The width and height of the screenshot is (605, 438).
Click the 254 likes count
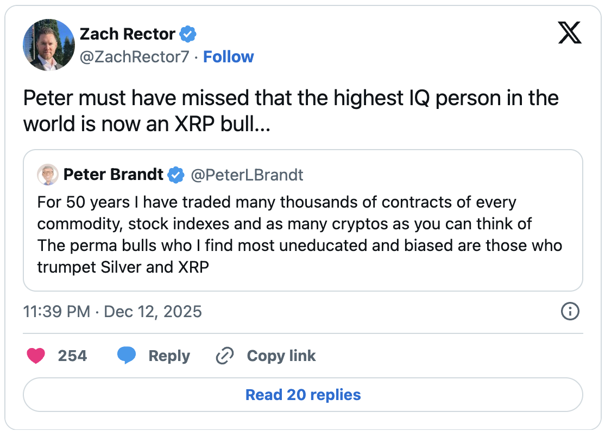point(72,356)
